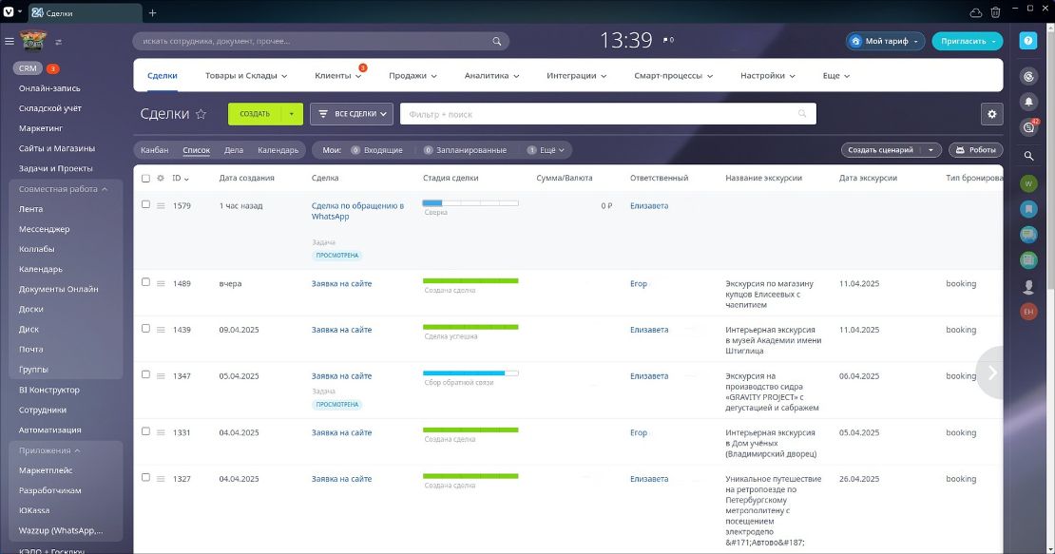Click the filter search magnifier icon
The image size is (1055, 554).
coord(802,114)
